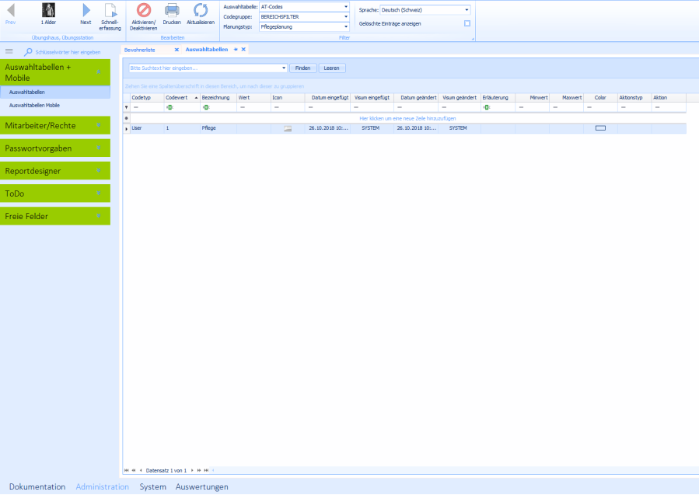This screenshot has height=495, width=699.
Task: Refresh using Aktualisieren icon
Action: (201, 10)
